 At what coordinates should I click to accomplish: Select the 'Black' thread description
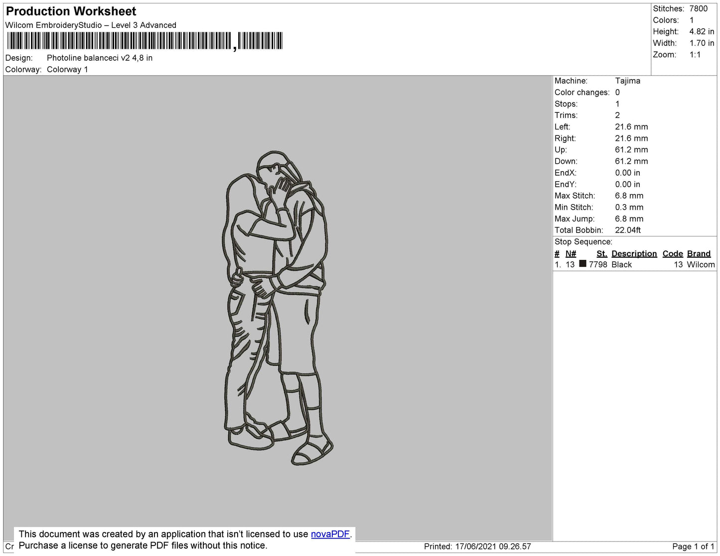[622, 265]
